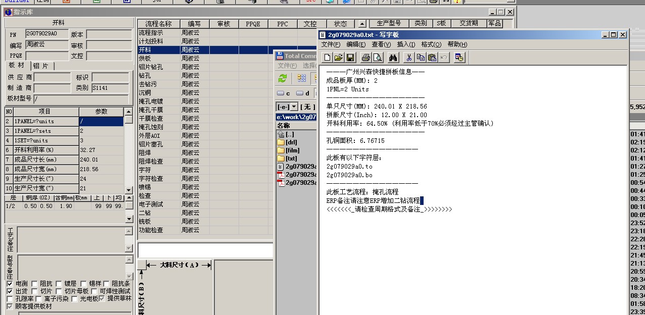Image resolution: width=645 pixels, height=315 pixels.
Task: Click New document icon in WordPad toolbar
Action: click(x=328, y=58)
